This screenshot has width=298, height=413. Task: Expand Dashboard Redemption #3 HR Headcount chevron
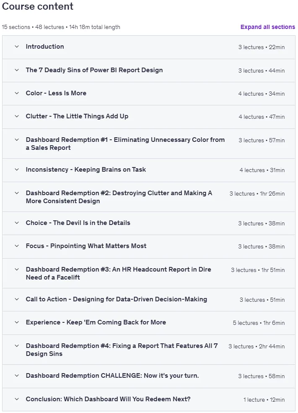coord(17,269)
